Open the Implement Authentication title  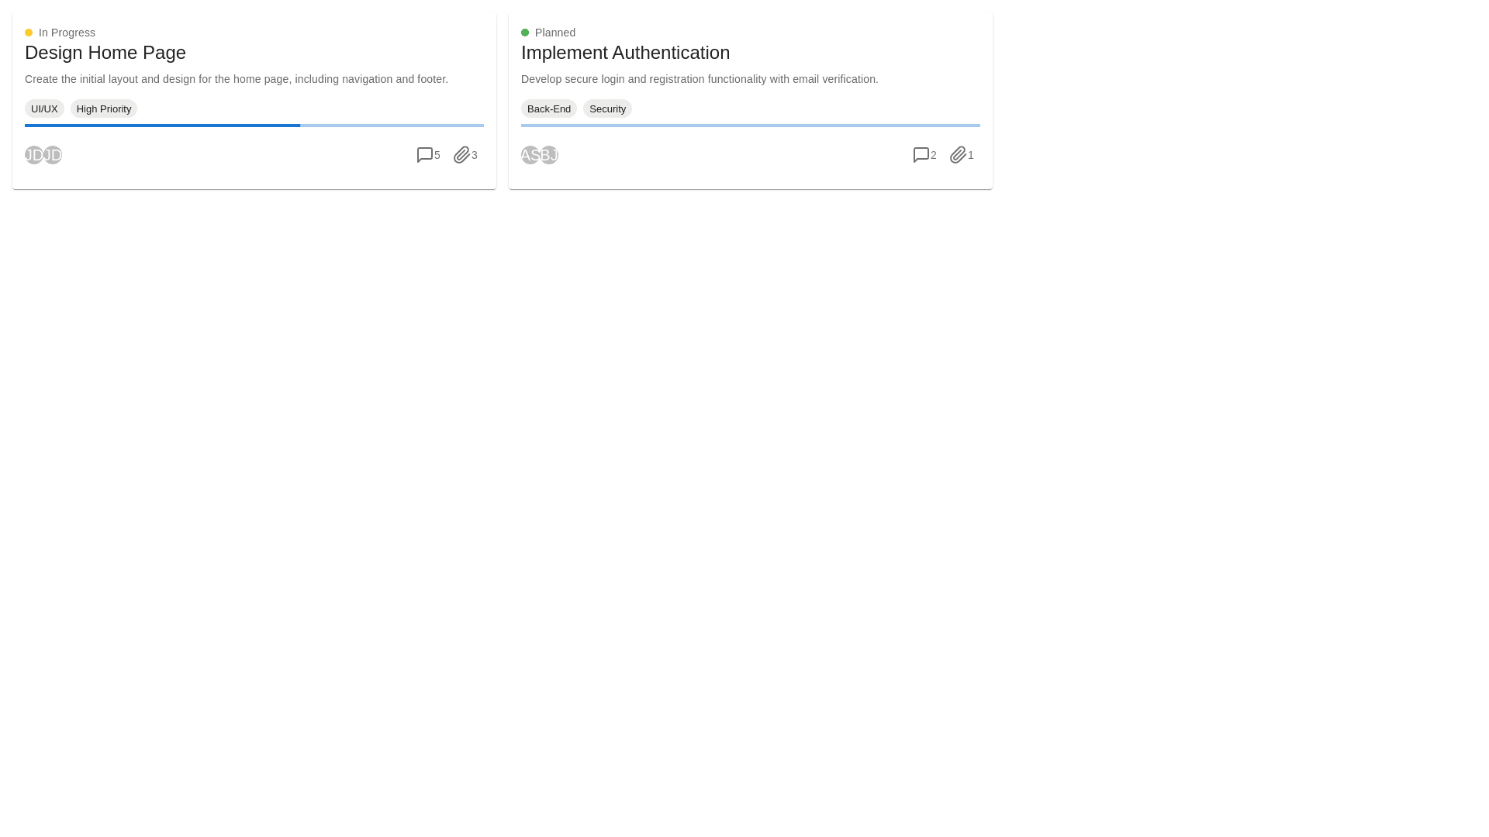[625, 53]
